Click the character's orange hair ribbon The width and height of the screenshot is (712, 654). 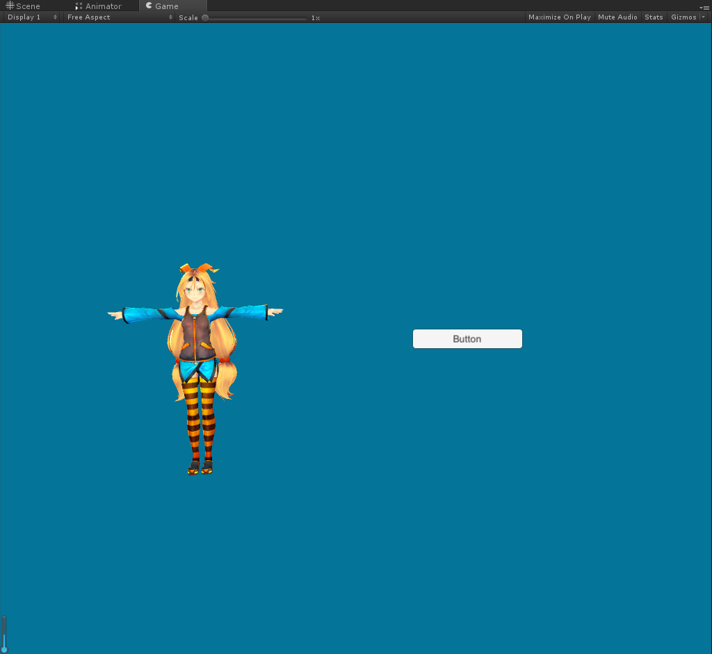pos(197,268)
